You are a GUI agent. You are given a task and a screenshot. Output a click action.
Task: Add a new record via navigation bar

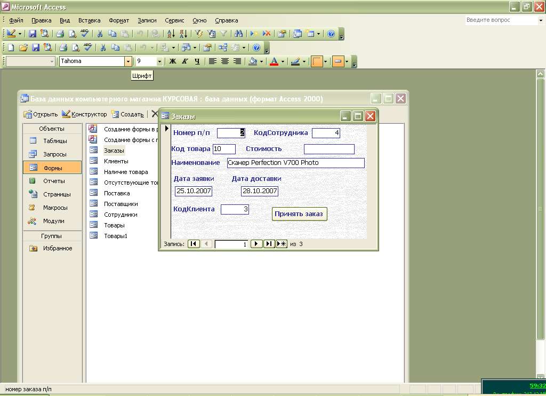[x=282, y=244]
